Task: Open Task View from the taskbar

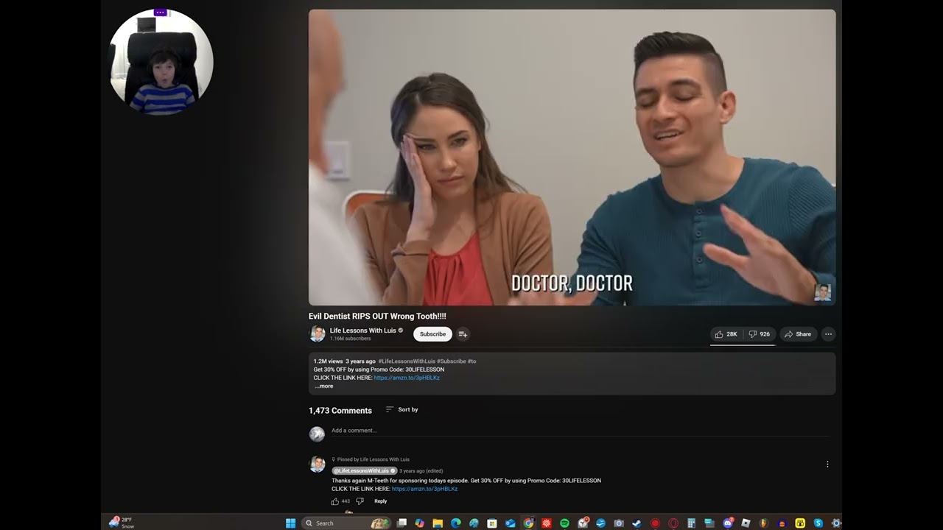Action: point(401,523)
